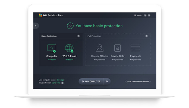Close the AVG Antivirus window
The image size is (189, 108).
[x=149, y=15]
